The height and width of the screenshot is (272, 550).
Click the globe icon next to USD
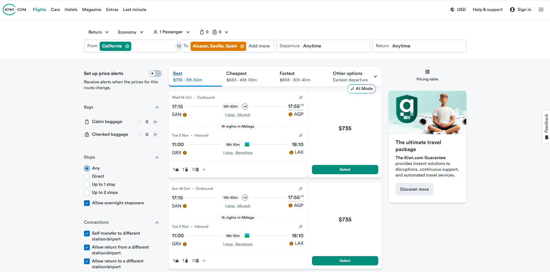pyautogui.click(x=452, y=9)
